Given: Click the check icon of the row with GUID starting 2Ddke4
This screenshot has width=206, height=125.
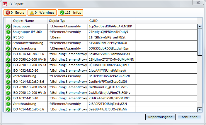Looking at the screenshot, I should 8,98.
